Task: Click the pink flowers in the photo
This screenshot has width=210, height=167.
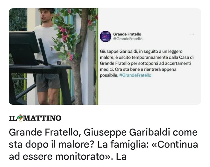Action: [x=64, y=33]
